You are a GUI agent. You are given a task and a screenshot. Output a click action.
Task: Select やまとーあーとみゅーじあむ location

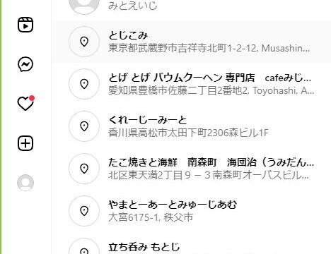tap(192, 211)
